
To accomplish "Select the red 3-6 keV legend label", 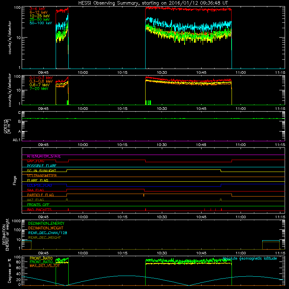I will [x=37, y=9].
